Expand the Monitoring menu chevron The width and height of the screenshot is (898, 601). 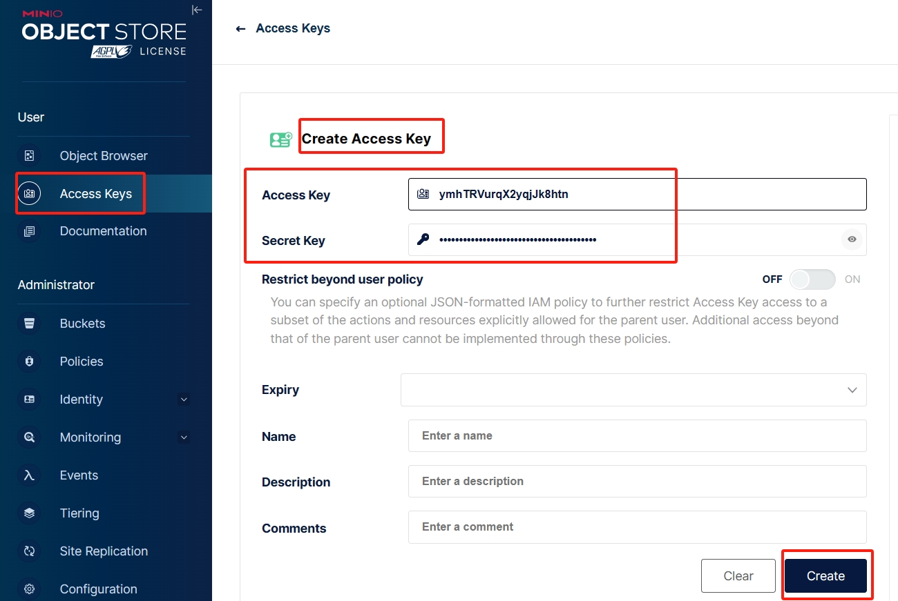pos(183,437)
